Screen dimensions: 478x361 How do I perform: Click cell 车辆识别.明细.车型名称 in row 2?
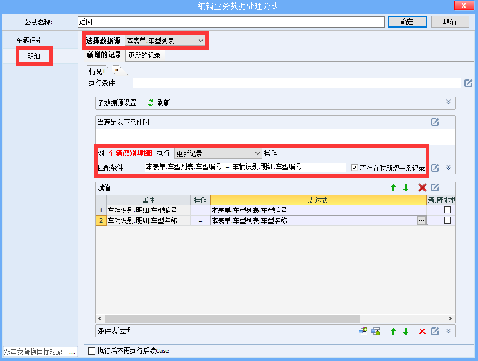coord(149,220)
